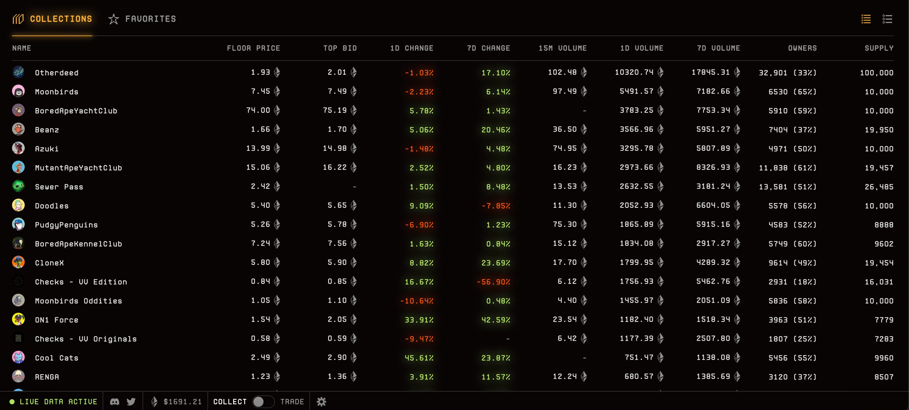The image size is (909, 410).
Task: Toggle Collect/Trade mode switch
Action: 263,401
